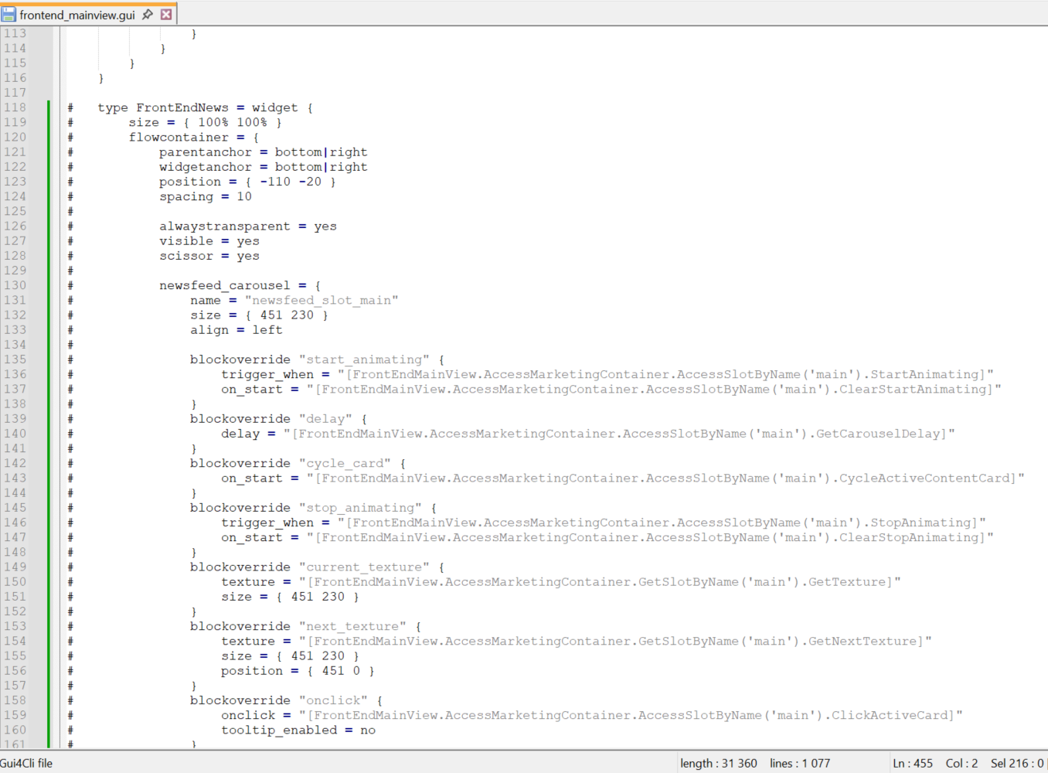This screenshot has width=1048, height=773.
Task: Click the onclick line with ClickActiveCard
Action: click(x=592, y=715)
